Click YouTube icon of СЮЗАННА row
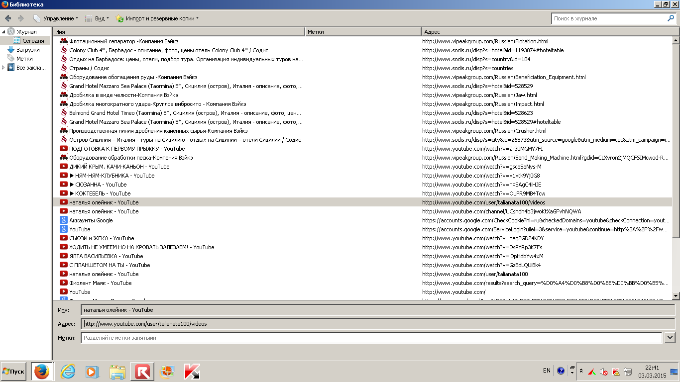Image resolution: width=680 pixels, height=382 pixels. (x=64, y=185)
